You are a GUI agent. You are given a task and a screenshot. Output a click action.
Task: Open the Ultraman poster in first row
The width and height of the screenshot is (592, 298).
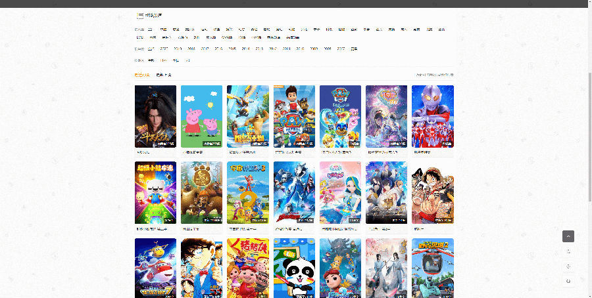pyautogui.click(x=433, y=116)
